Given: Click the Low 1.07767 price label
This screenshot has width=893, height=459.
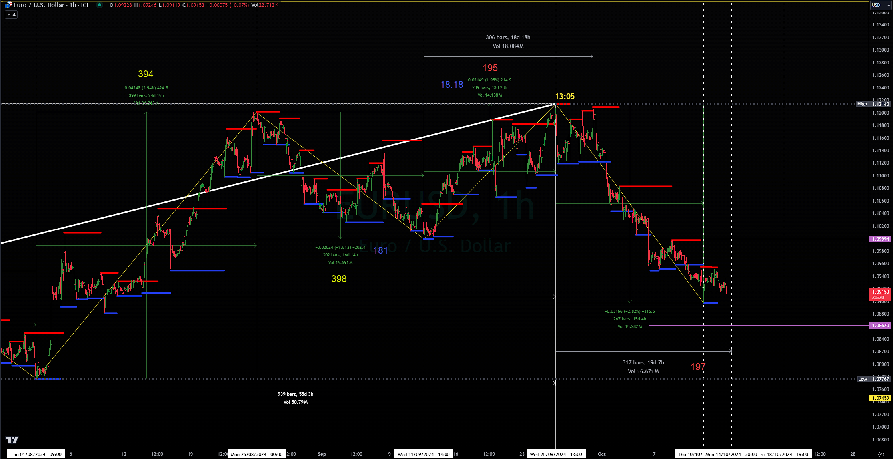Looking at the screenshot, I should click(874, 379).
